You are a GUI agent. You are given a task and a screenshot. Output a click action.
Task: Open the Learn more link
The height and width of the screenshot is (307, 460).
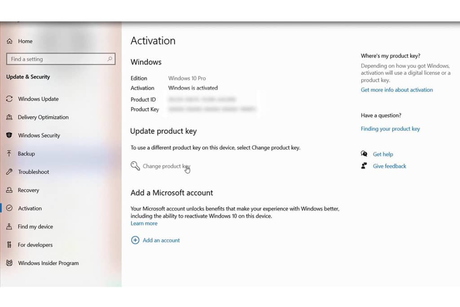tap(144, 223)
